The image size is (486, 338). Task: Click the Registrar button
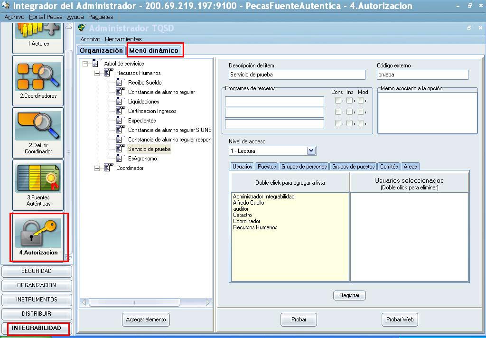click(x=349, y=295)
